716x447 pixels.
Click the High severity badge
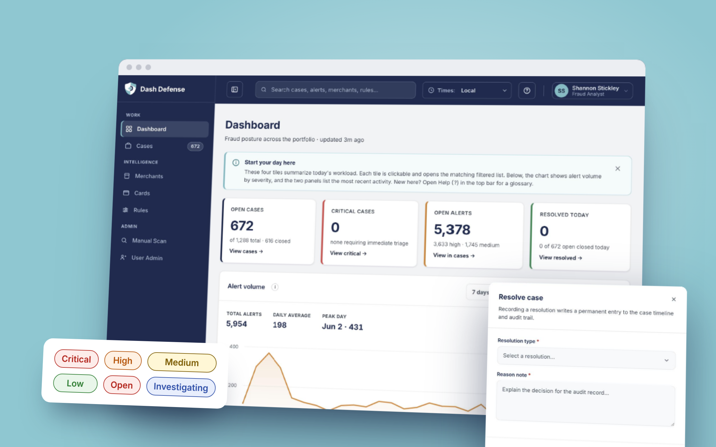coord(123,361)
